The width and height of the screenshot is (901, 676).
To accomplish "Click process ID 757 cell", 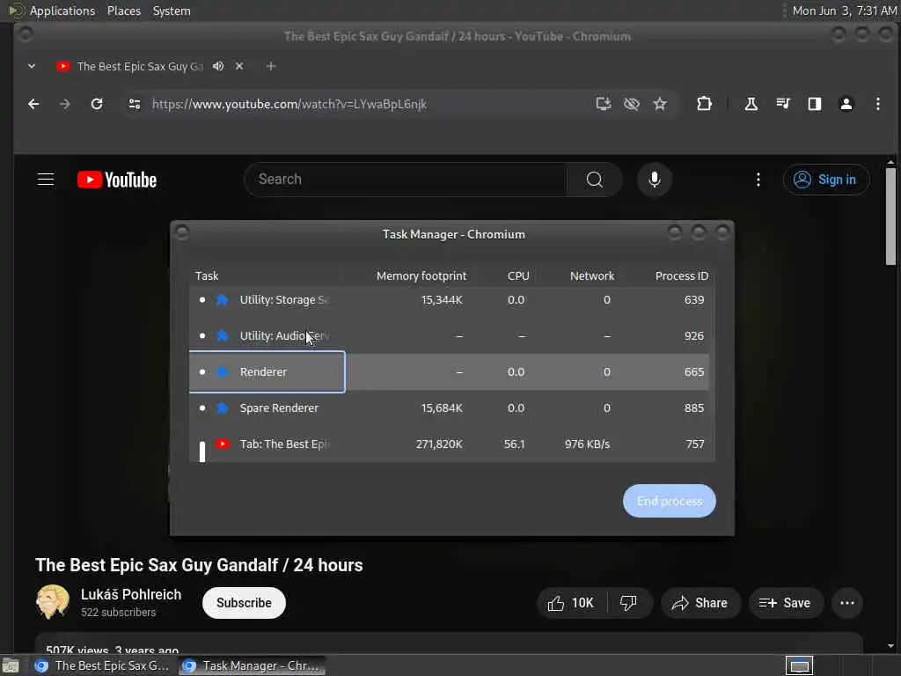I will point(695,444).
